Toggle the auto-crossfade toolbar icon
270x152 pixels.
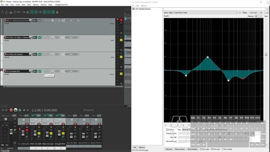click(x=32, y=12)
